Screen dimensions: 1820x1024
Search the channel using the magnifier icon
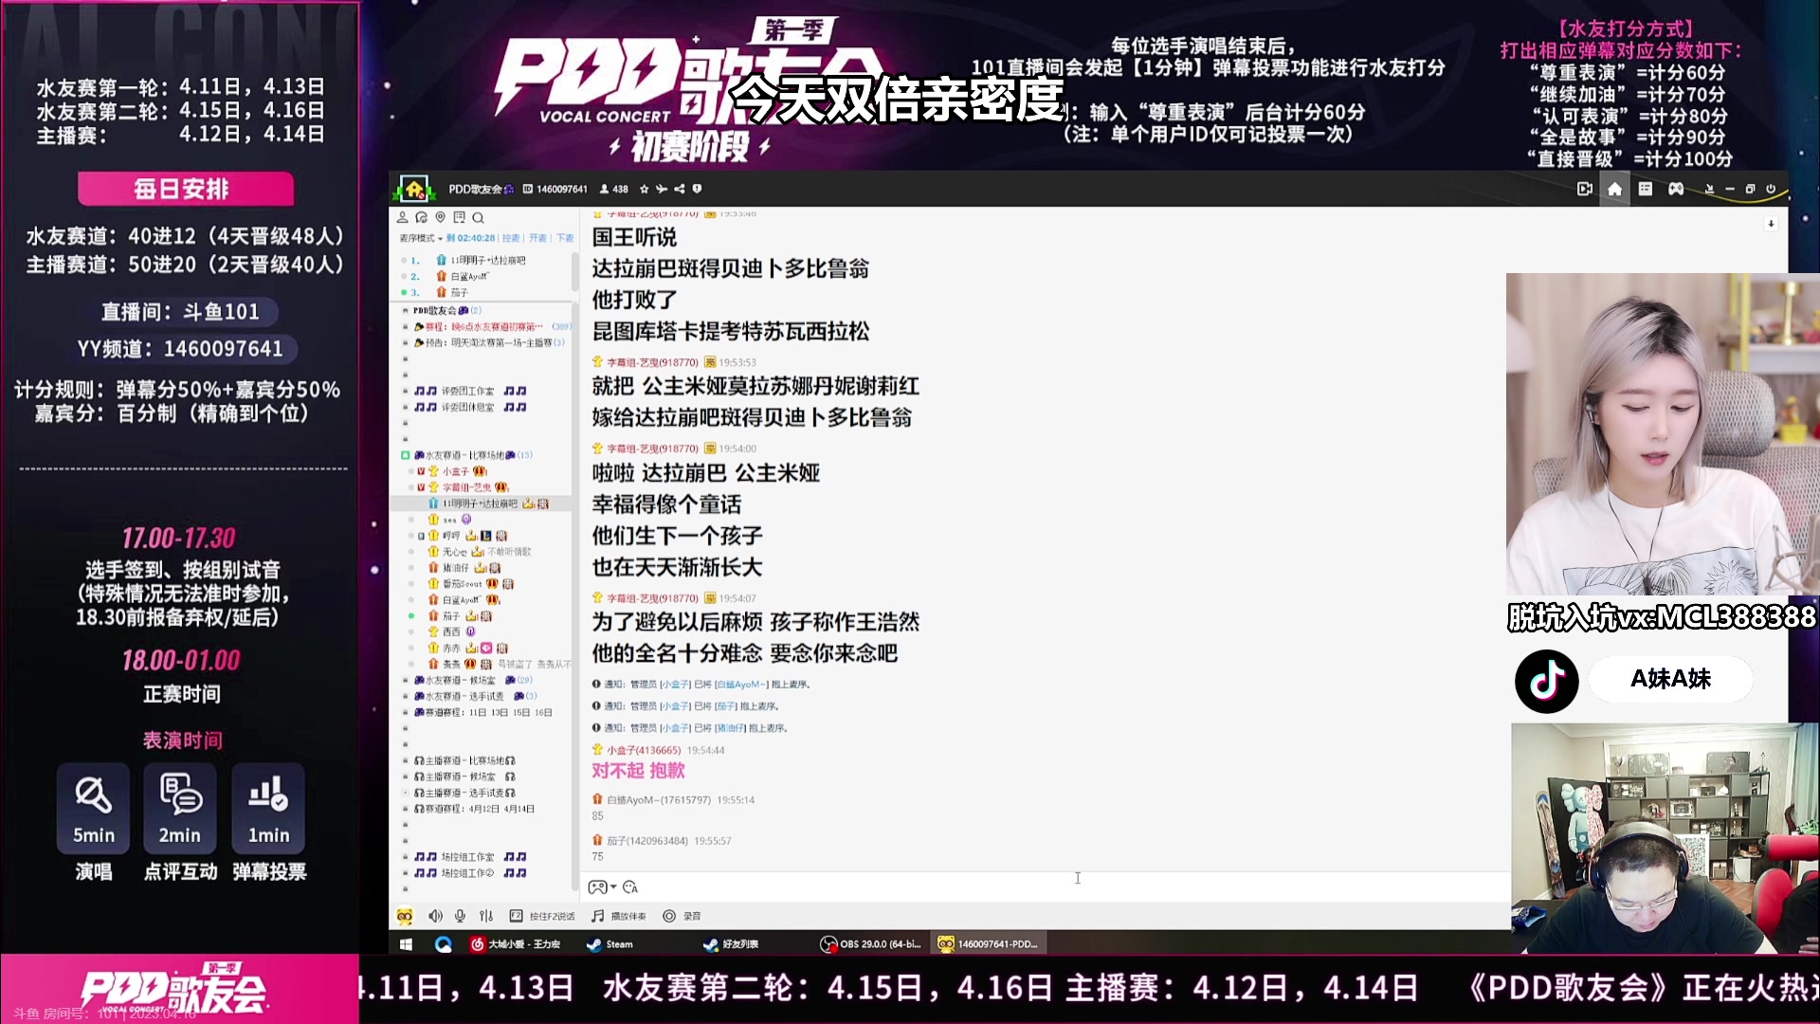pos(478,217)
